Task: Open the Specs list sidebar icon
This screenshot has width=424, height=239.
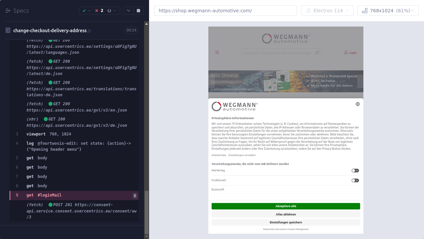Action: point(8,11)
